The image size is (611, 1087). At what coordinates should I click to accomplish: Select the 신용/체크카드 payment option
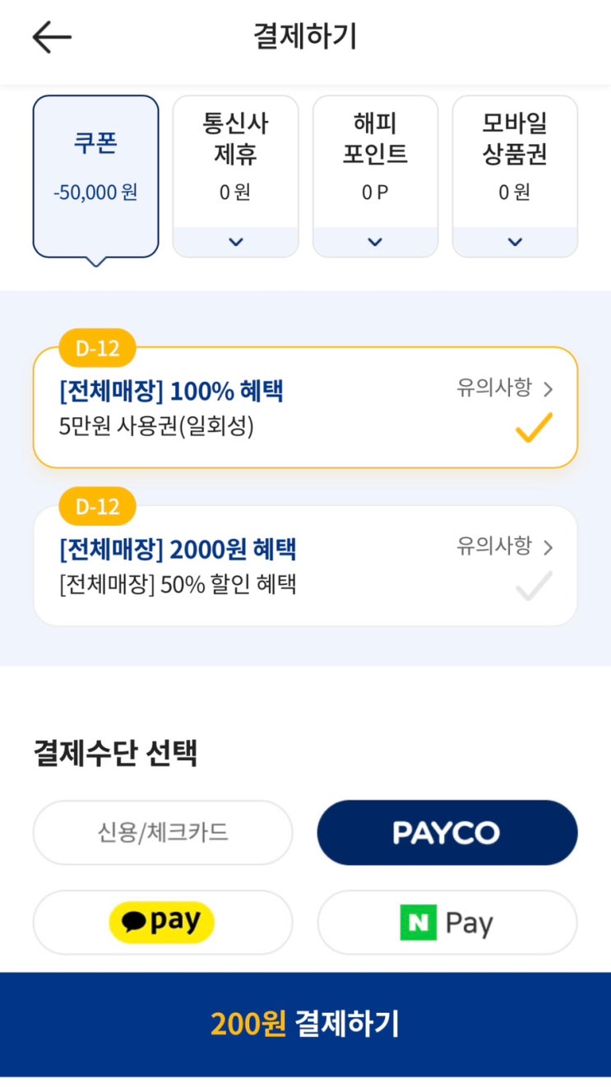point(162,833)
